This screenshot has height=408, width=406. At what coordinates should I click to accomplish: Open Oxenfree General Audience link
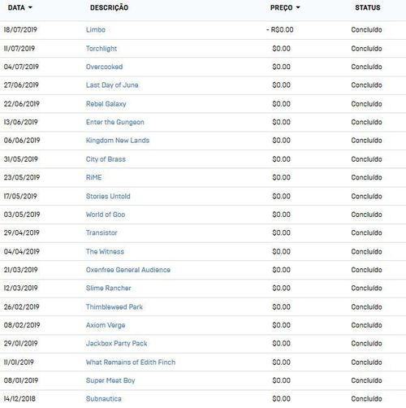[x=128, y=270]
